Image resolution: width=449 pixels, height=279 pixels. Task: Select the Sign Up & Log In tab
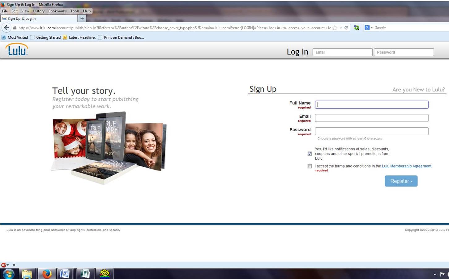click(x=39, y=19)
